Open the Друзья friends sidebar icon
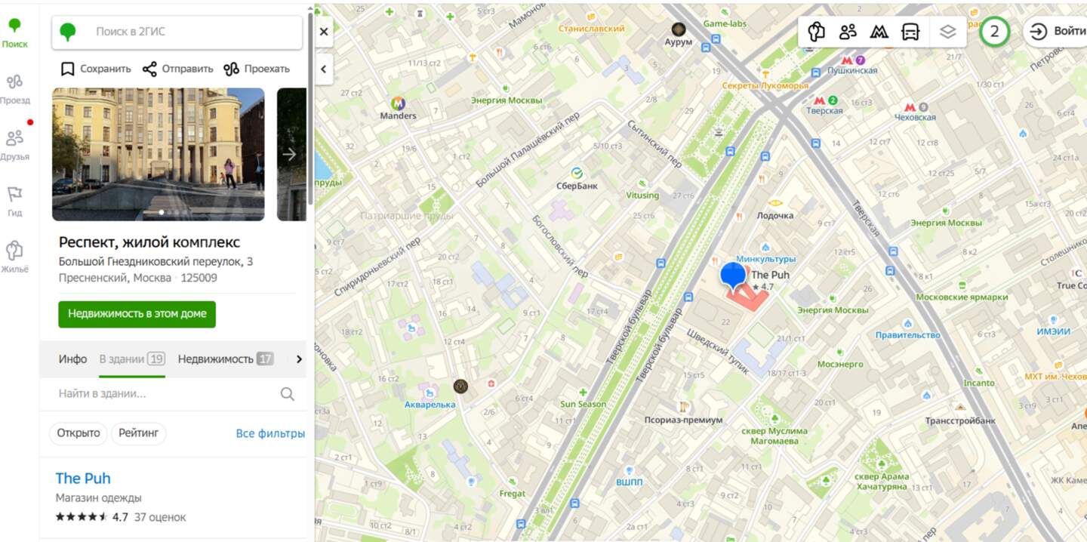The image size is (1087, 542). [x=15, y=144]
